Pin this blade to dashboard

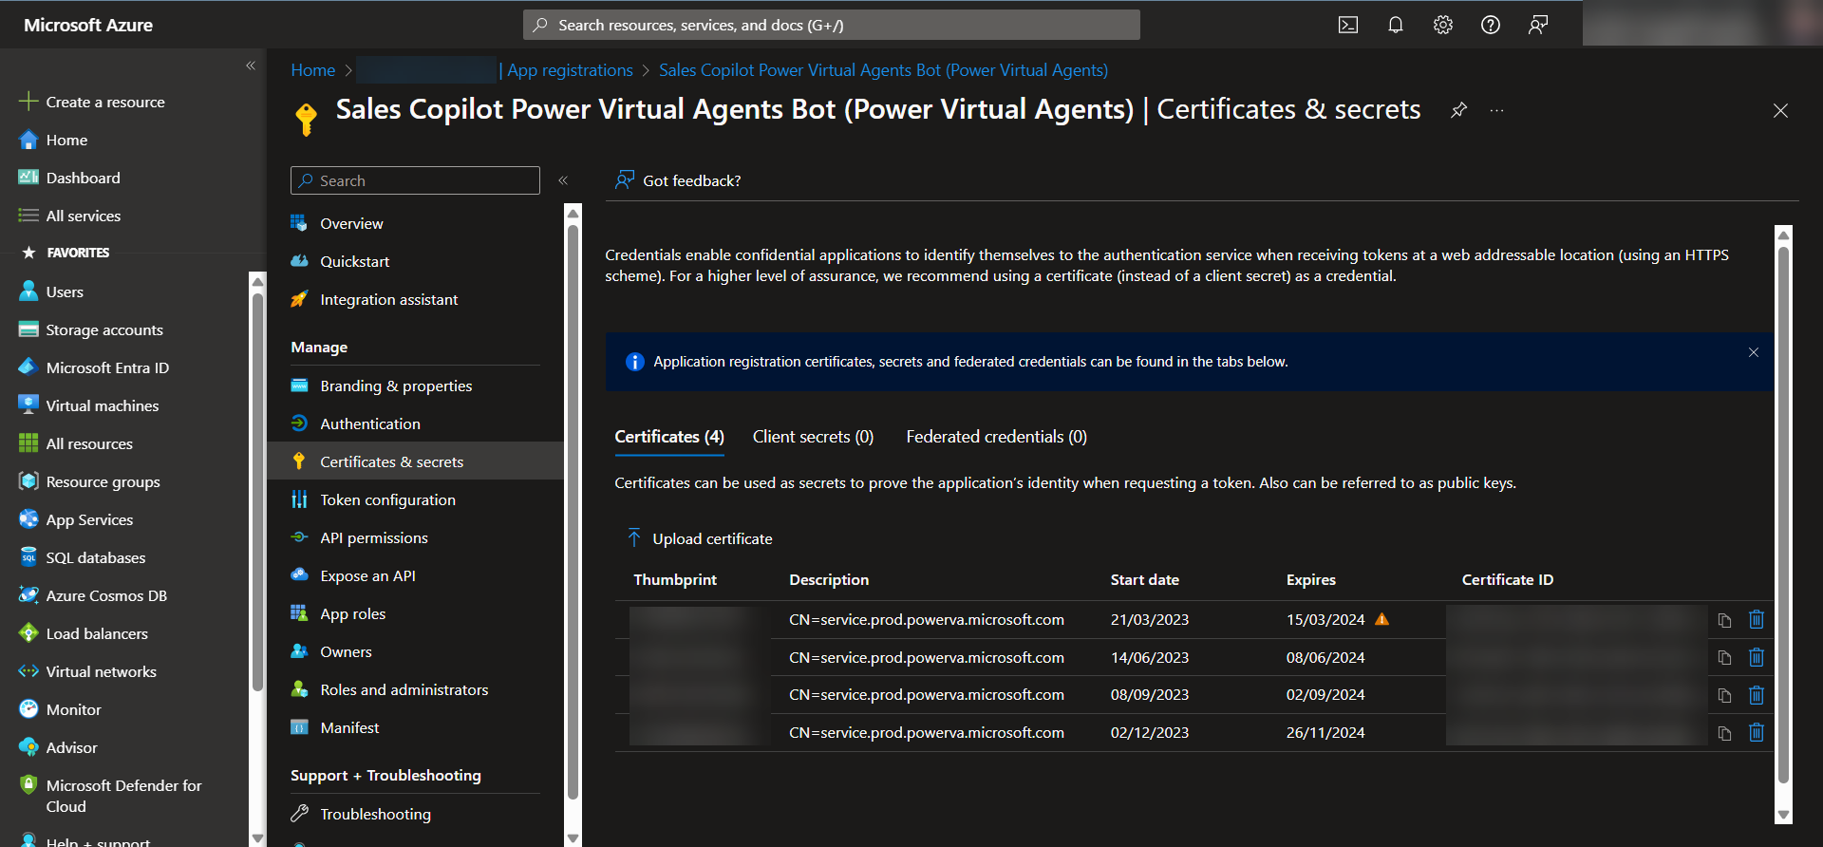click(1458, 110)
